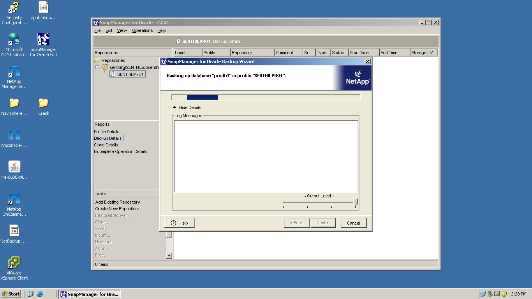Launch Internet Explorer from quick launch
Screen dimensions: 532x299
tap(39, 294)
